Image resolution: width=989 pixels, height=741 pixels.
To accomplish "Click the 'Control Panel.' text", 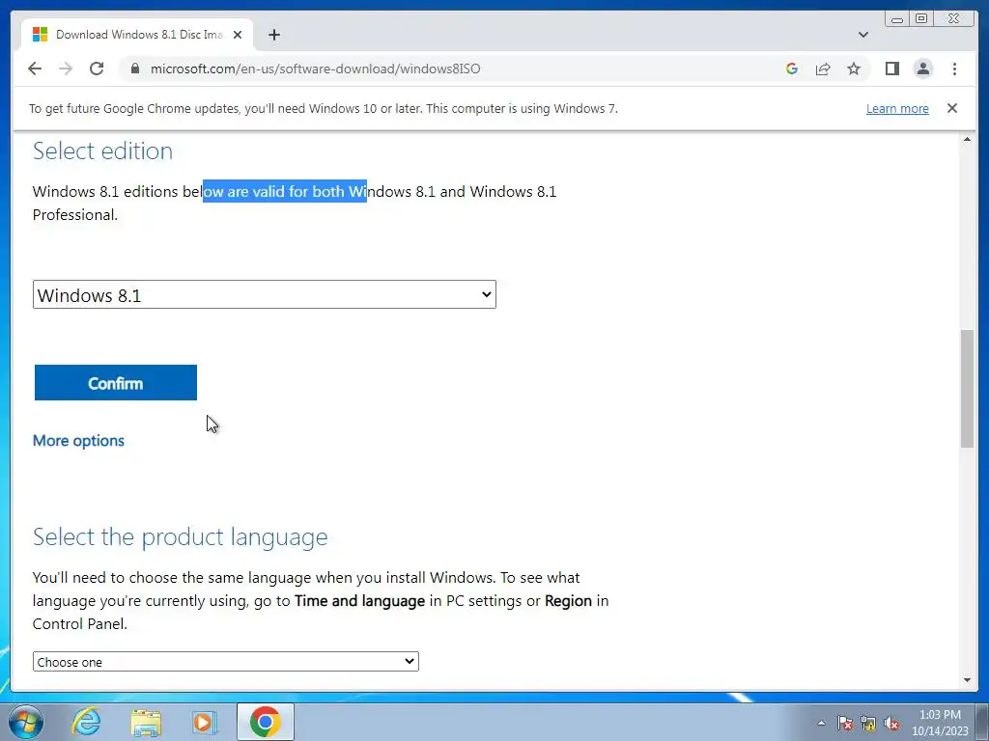I will [x=80, y=624].
